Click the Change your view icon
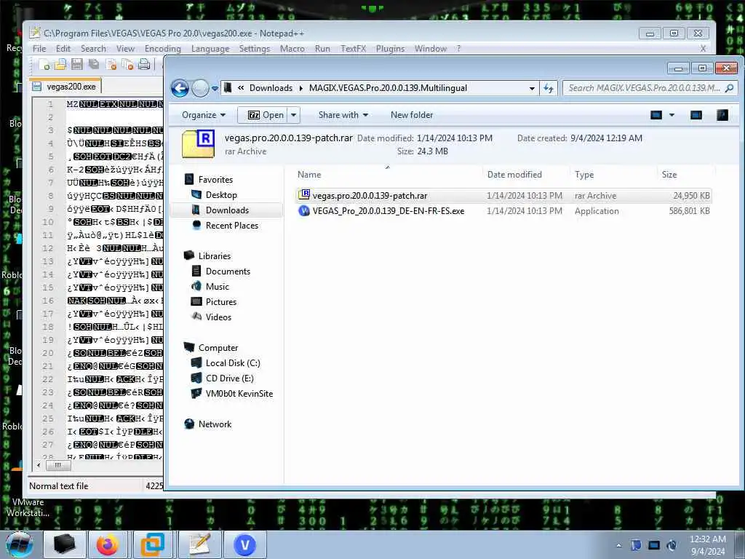 [x=656, y=115]
